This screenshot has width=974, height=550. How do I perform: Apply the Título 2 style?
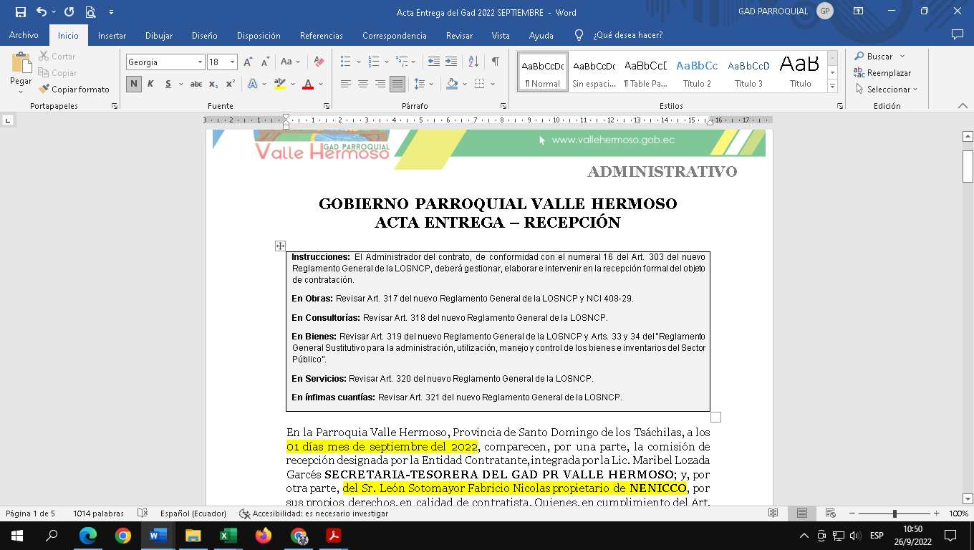pos(697,72)
